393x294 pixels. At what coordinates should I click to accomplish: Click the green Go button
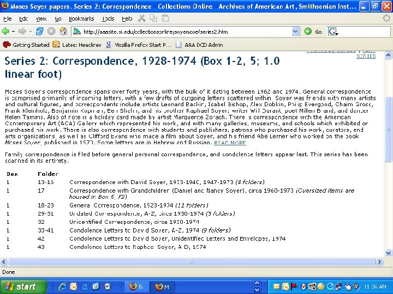pos(313,32)
